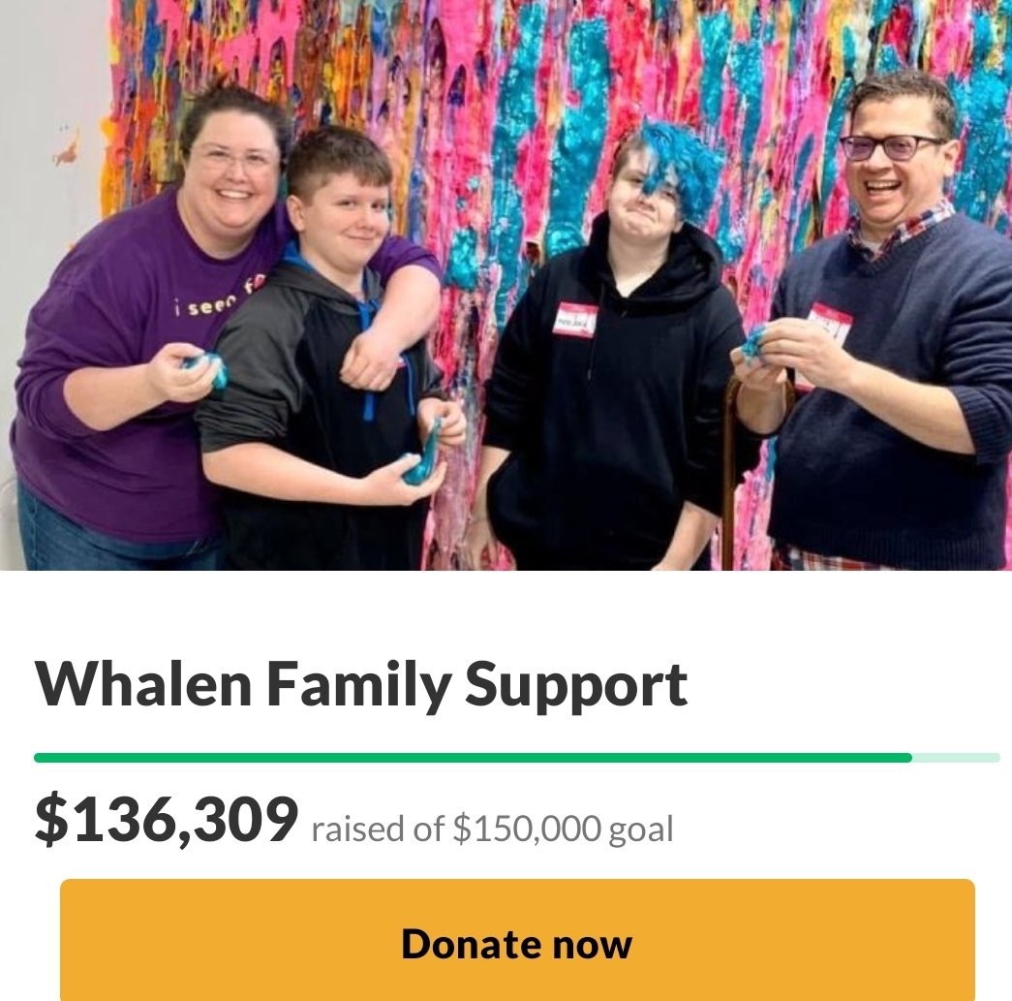Viewport: 1012px width, 1001px height.
Task: Click the "i seen" text on purple shirt
Action: pyautogui.click(x=200, y=308)
